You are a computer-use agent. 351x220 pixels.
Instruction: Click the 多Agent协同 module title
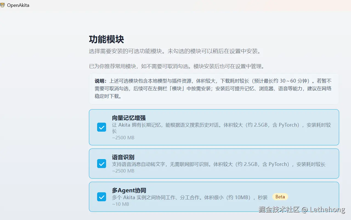pos(129,190)
